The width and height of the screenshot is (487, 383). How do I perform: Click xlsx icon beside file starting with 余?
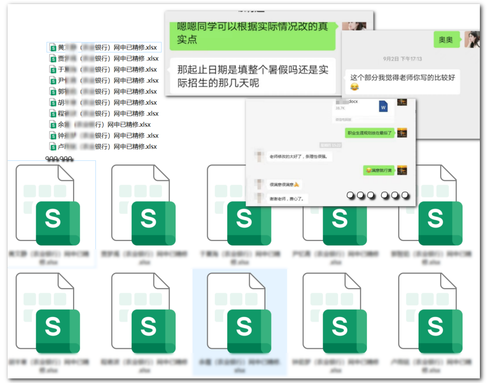(53, 125)
